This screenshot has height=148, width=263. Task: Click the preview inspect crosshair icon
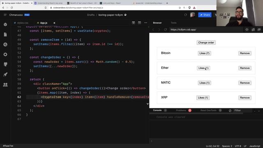pos(247,30)
